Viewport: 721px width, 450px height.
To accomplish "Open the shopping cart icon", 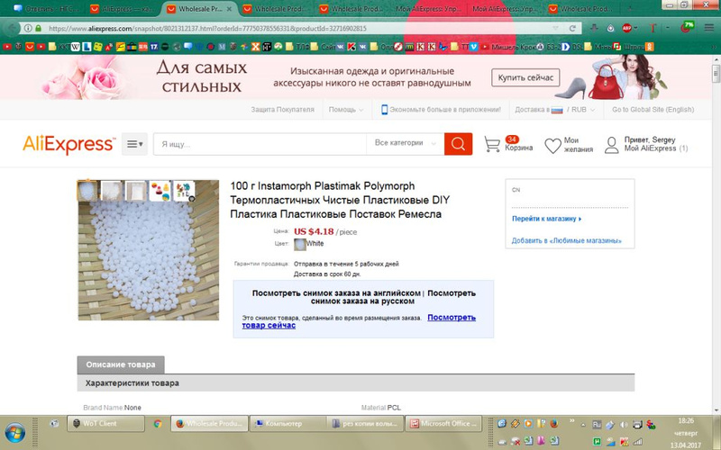I will (x=492, y=144).
